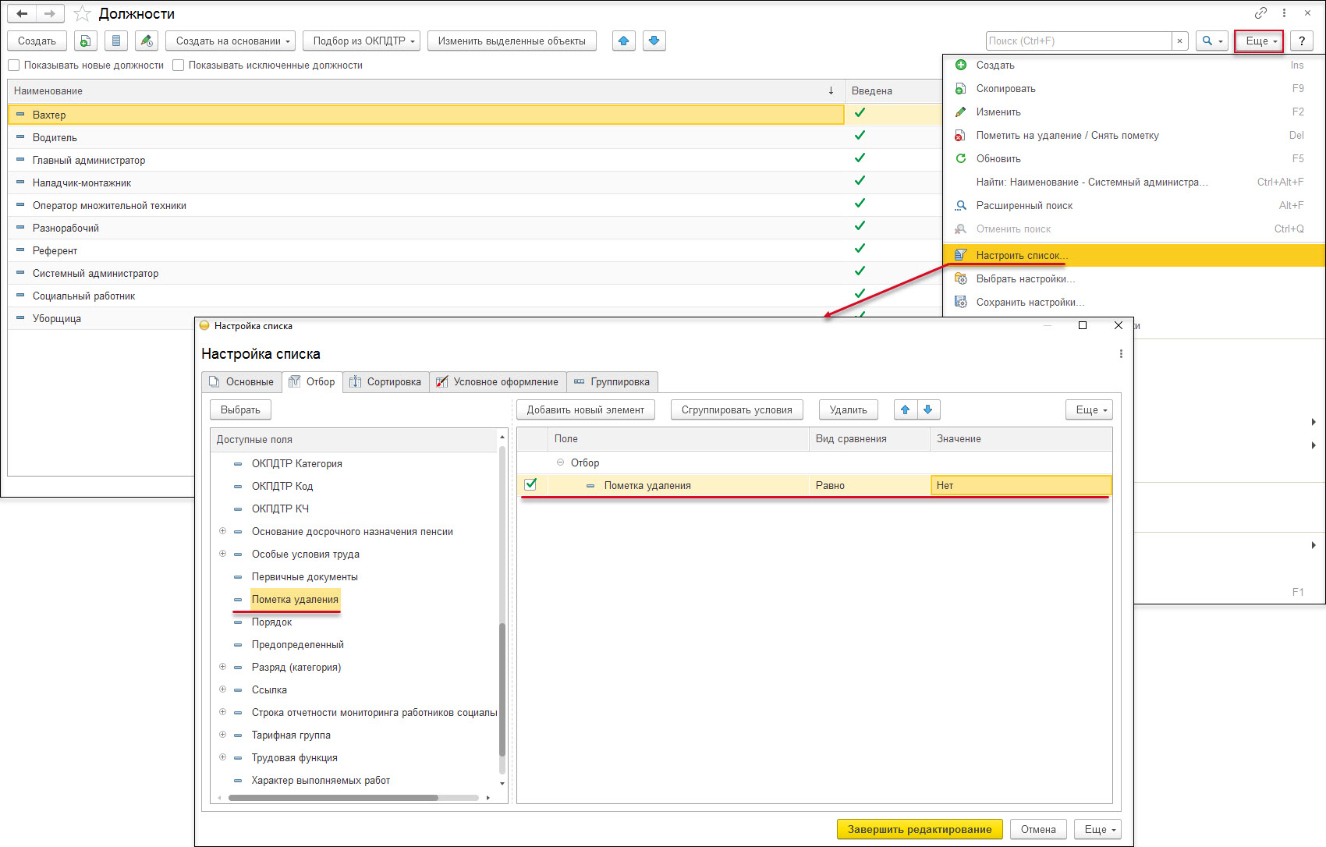This screenshot has width=1326, height=847.
Task: Click the copy item toolbar icon
Action: [86, 41]
